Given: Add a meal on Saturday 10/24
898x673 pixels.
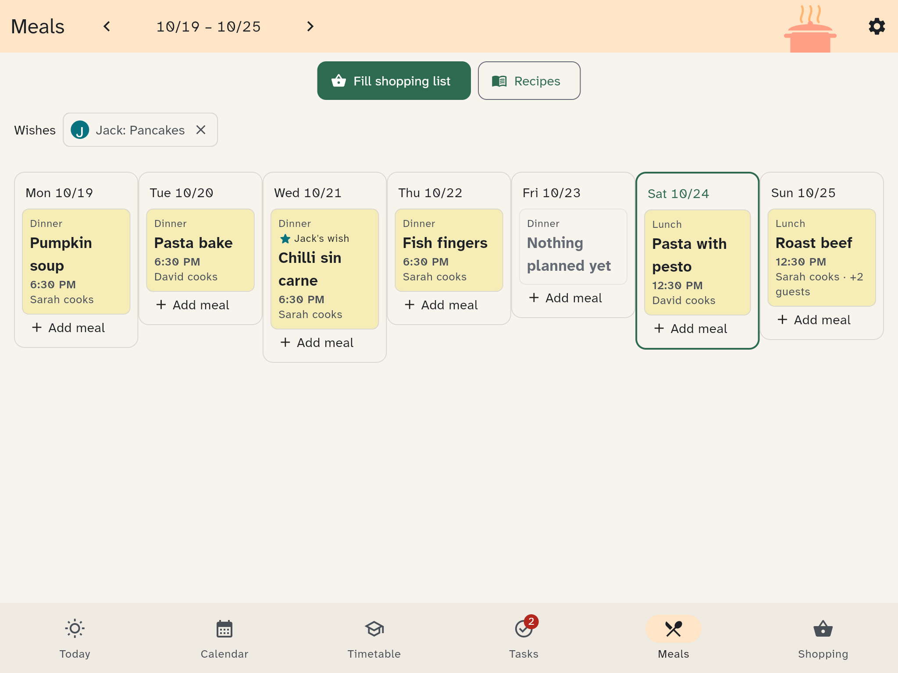Looking at the screenshot, I should [x=691, y=329].
